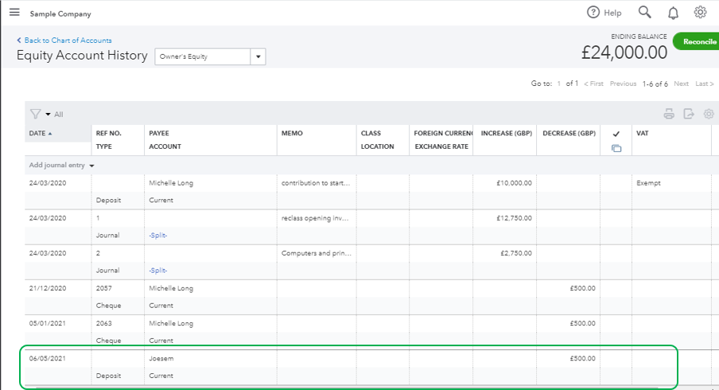This screenshot has height=390, width=719.
Task: Click the search magnifier icon
Action: pyautogui.click(x=645, y=12)
